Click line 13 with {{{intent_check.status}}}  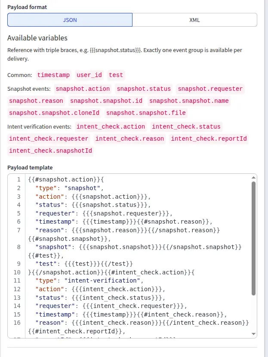point(100,298)
